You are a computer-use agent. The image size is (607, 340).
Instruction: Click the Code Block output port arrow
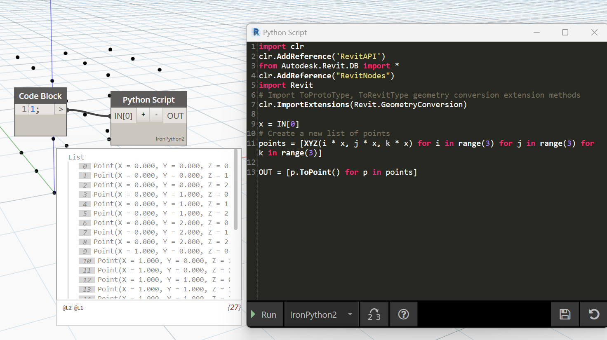click(x=61, y=109)
